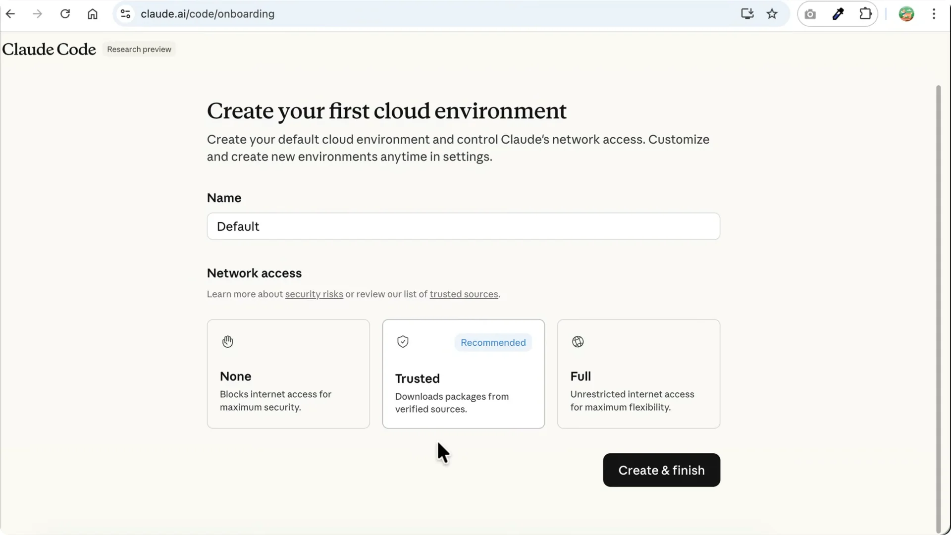
Task: Click the hand icon on the None card
Action: [228, 342]
